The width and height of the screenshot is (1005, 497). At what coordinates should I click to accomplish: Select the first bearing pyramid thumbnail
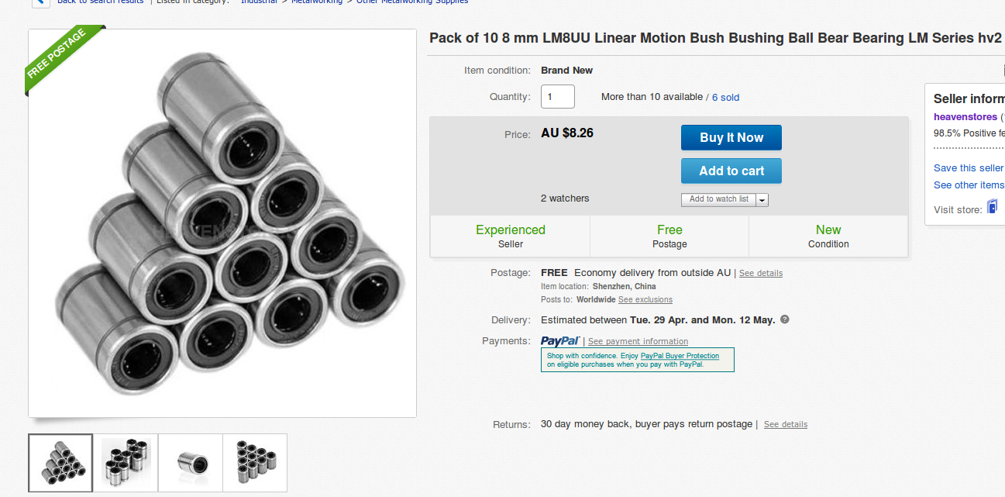pyautogui.click(x=60, y=462)
